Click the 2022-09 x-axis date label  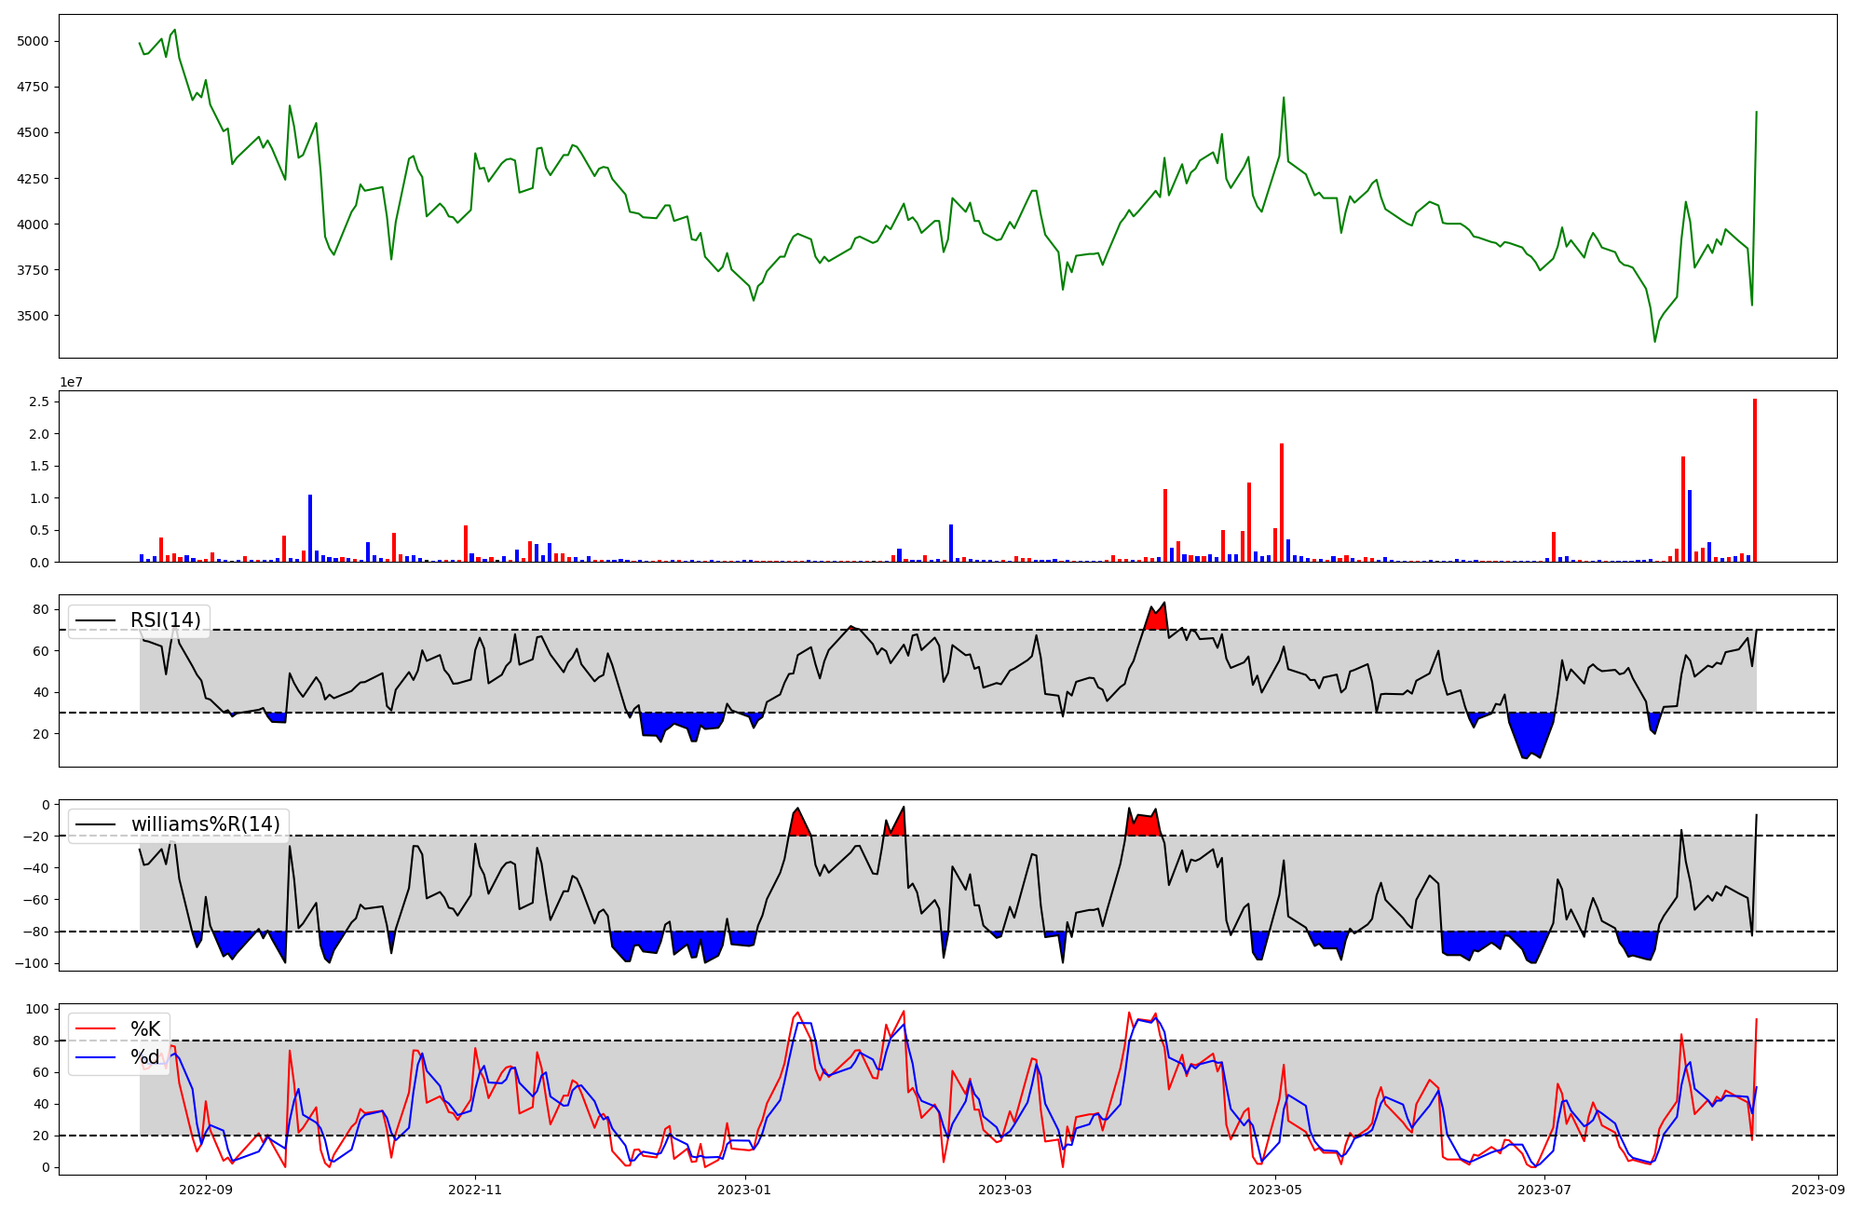205,1190
